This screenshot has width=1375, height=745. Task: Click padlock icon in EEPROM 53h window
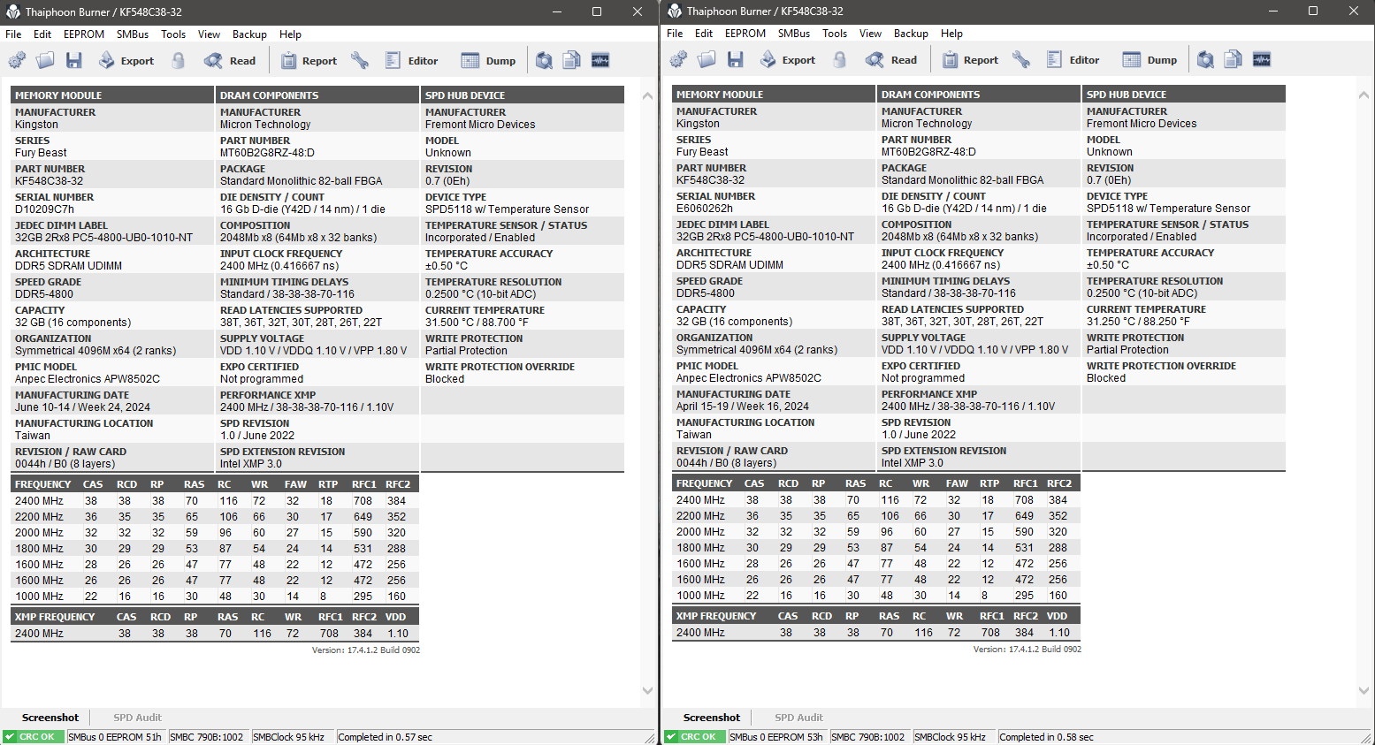pos(840,59)
